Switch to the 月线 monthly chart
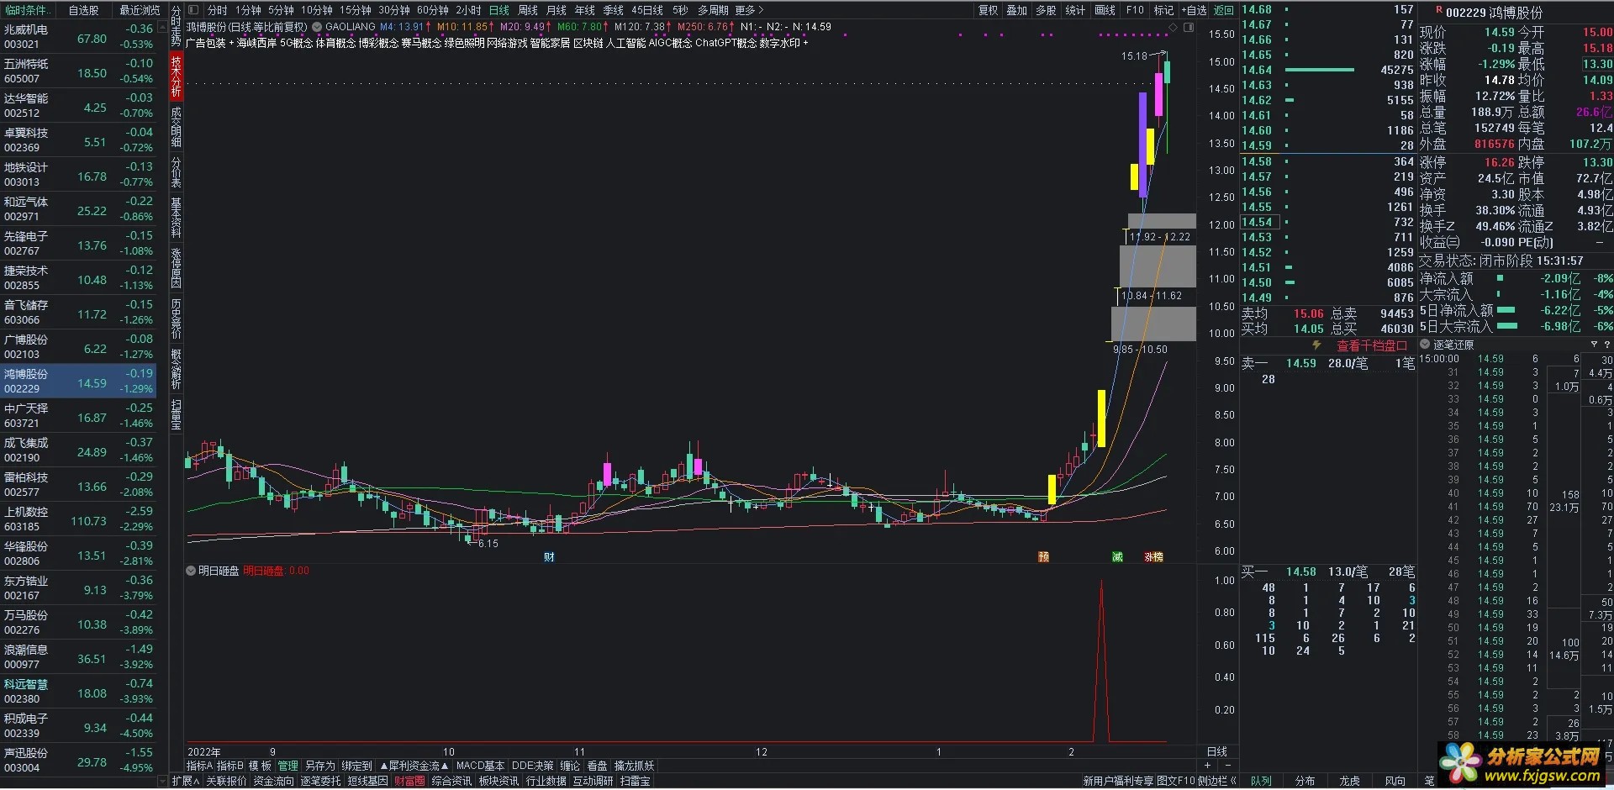Viewport: 1614px width, 790px height. pos(556,10)
